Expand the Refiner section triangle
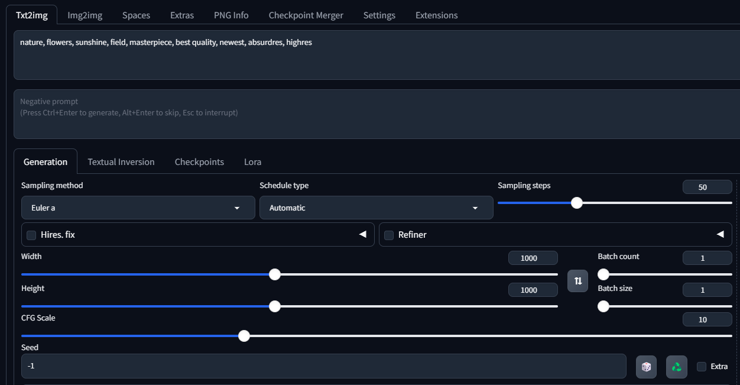Screen dimensions: 740x385 point(720,235)
